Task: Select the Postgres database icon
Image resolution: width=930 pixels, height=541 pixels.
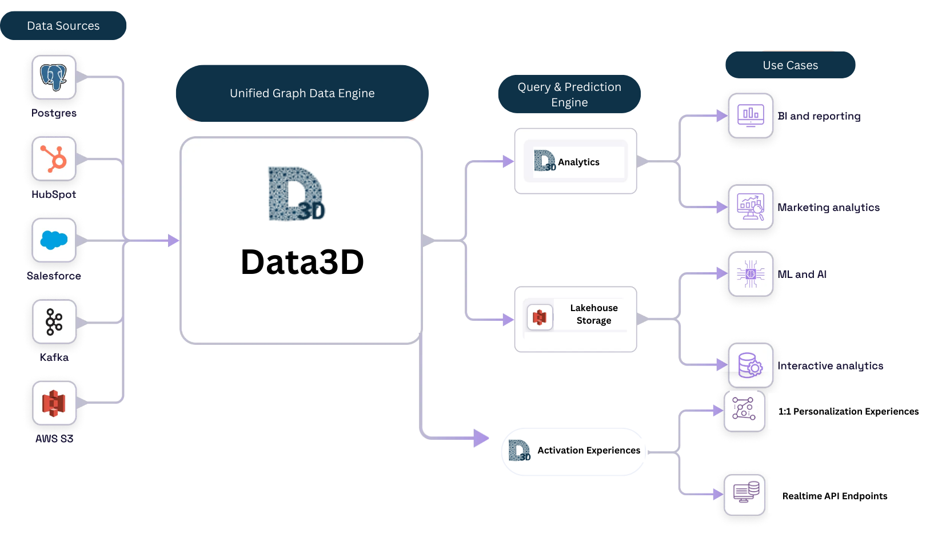Action: pyautogui.click(x=53, y=78)
